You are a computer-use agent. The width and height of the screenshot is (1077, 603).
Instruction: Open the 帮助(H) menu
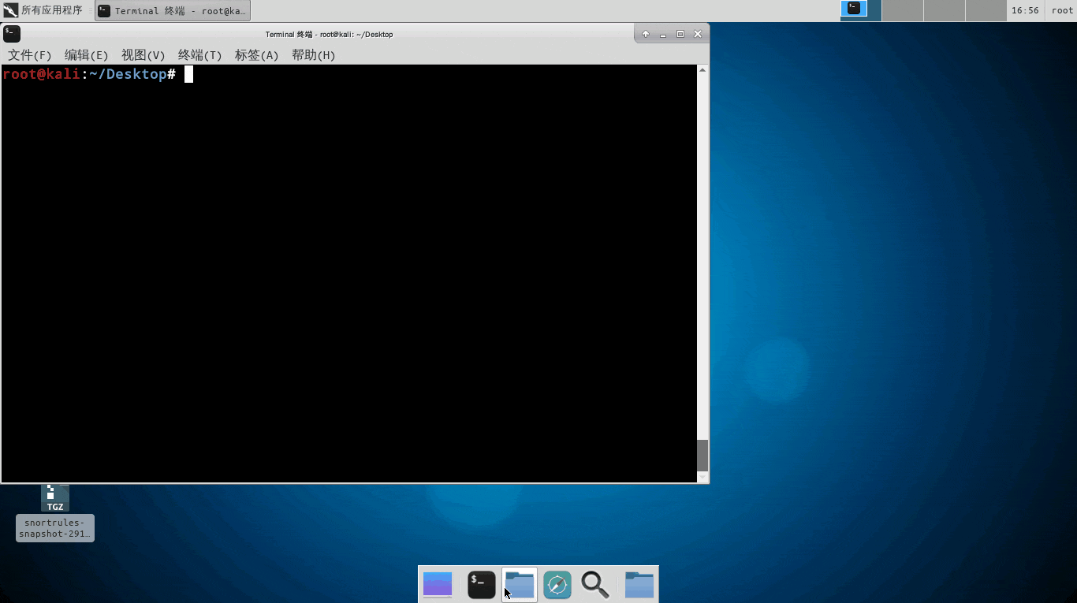(x=314, y=55)
